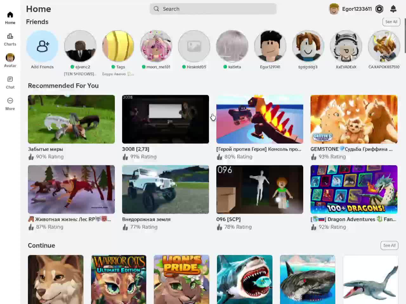Image resolution: width=406 pixels, height=304 pixels.
Task: Open the open-mouthed shark game tile
Action: [x=245, y=279]
